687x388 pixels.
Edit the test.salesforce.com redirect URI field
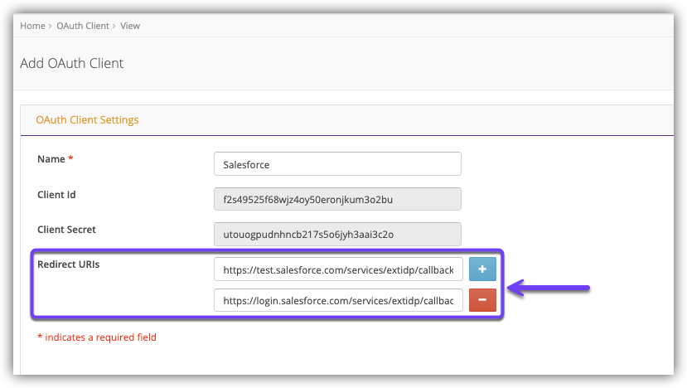[x=338, y=270]
